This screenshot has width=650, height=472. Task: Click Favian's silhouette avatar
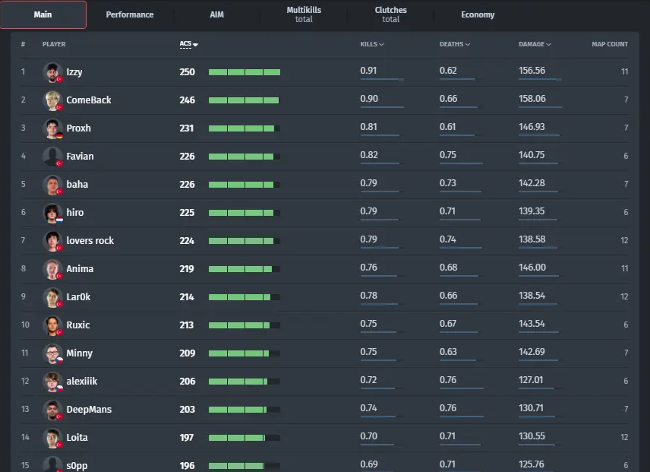[x=52, y=157]
